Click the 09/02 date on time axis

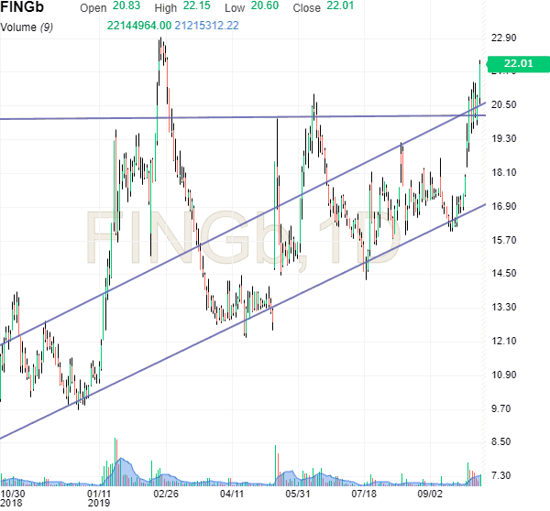[x=431, y=493]
